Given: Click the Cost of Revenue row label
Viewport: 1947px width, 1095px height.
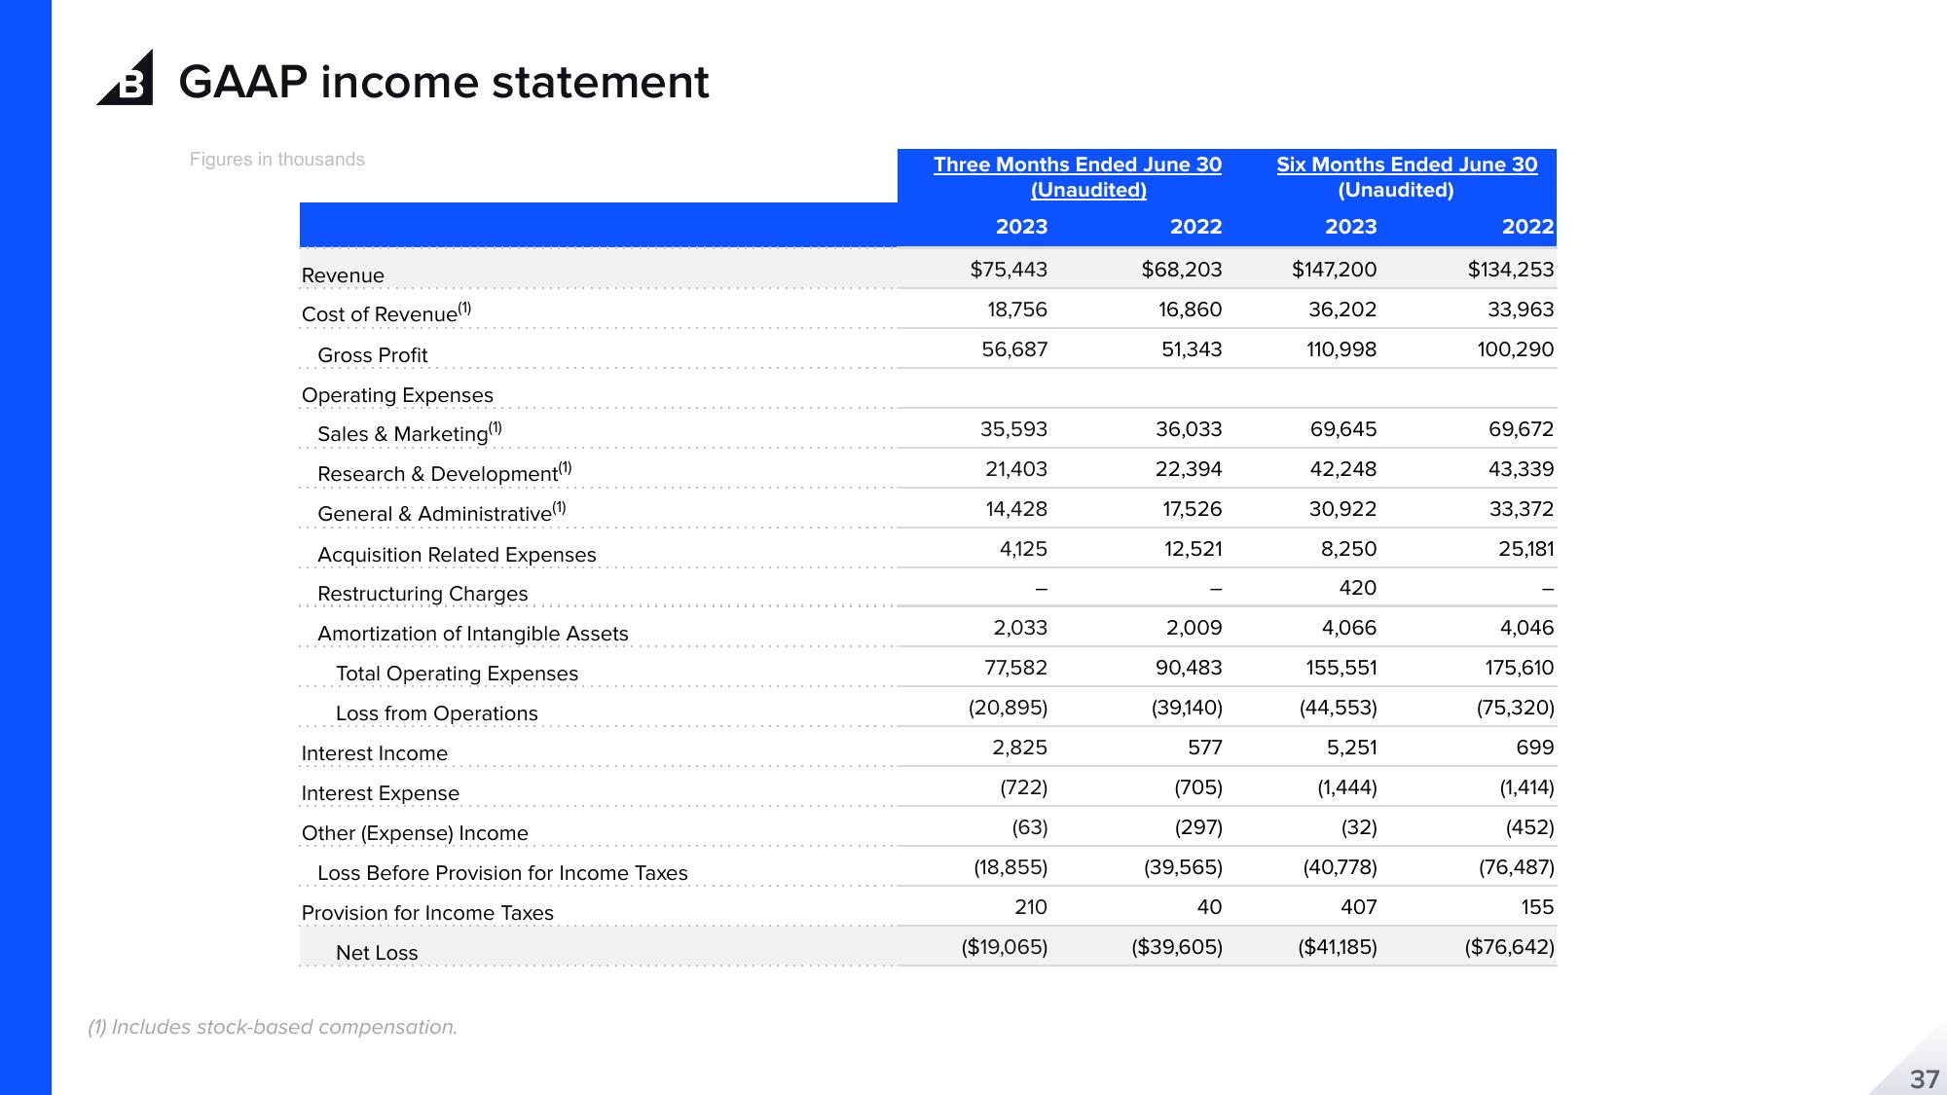Looking at the screenshot, I should pos(386,312).
